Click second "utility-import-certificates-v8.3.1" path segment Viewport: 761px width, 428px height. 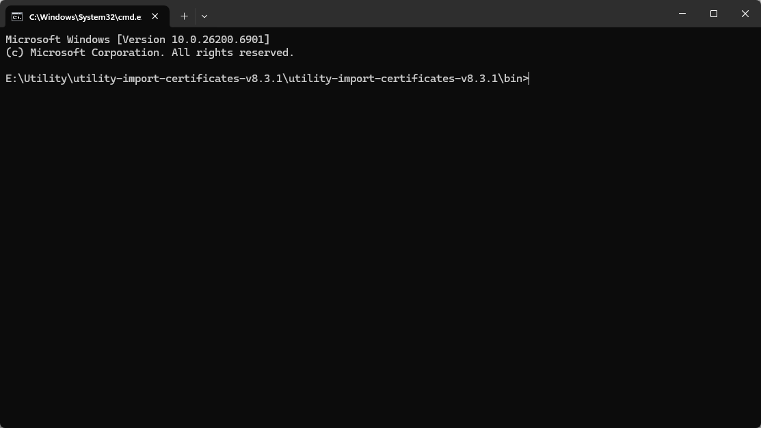392,79
